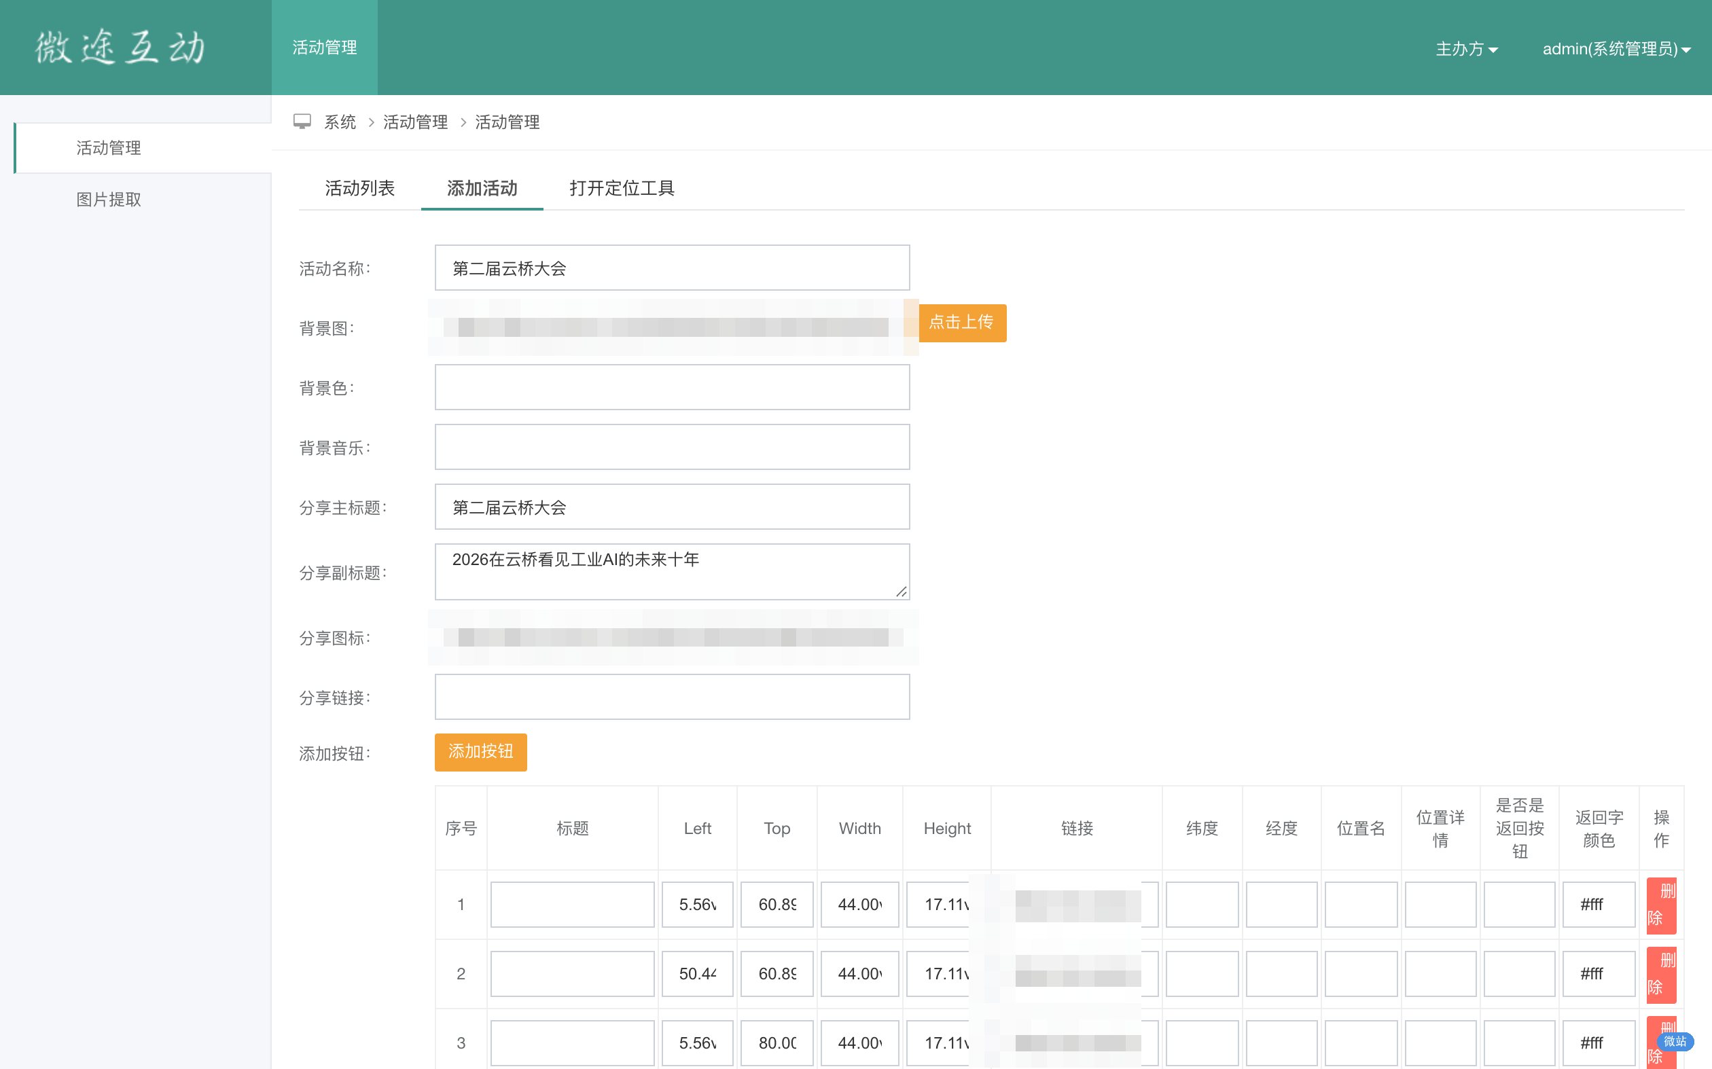The image size is (1712, 1069).
Task: Open the 主办方 dropdown
Action: (1467, 49)
